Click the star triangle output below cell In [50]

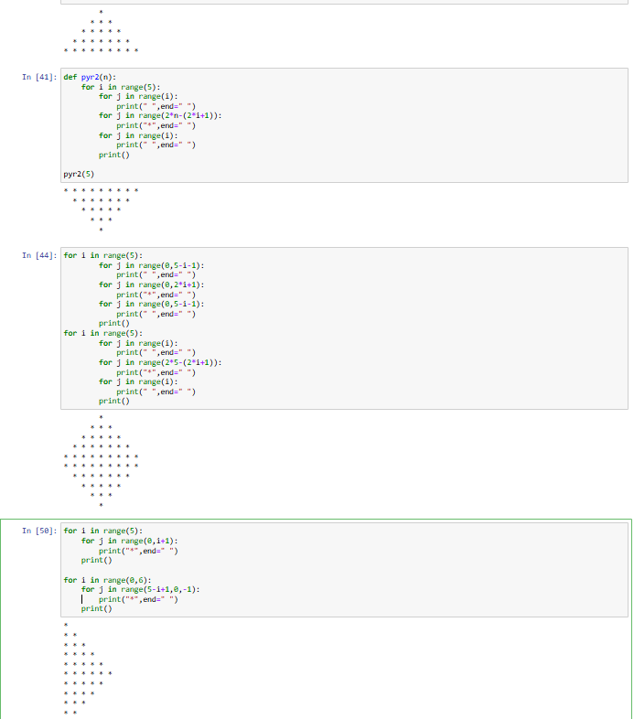click(x=88, y=670)
